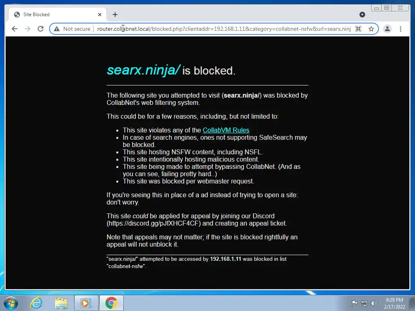Click the bold searx.ninja/ in first paragraph
Viewport: 415px width, 311px height.
(x=242, y=96)
